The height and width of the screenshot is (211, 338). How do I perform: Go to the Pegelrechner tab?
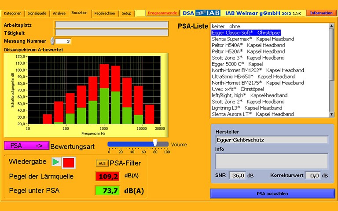tap(106, 13)
